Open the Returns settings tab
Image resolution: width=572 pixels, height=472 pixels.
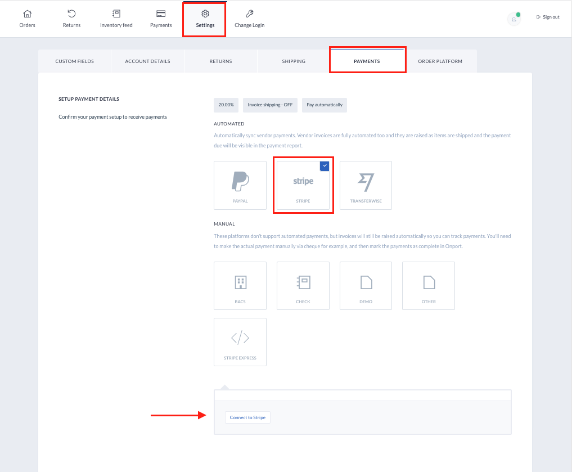(220, 61)
